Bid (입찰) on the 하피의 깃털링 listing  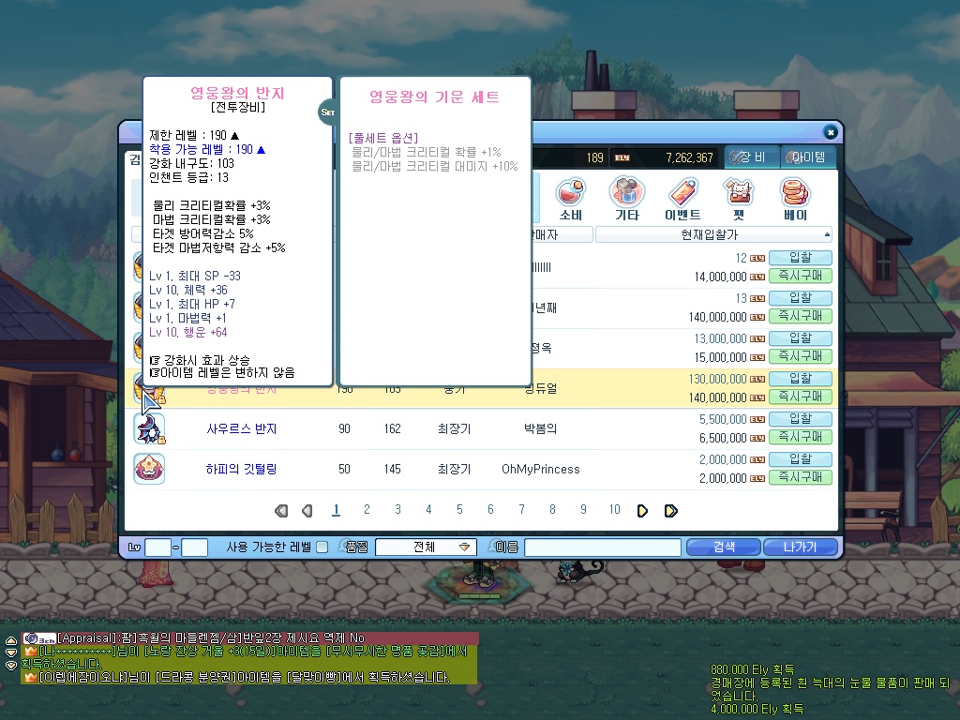coord(801,459)
